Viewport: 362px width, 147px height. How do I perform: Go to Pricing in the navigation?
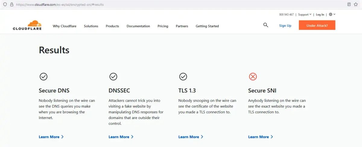163,26
